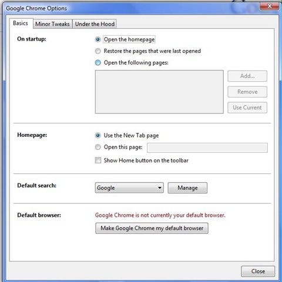The width and height of the screenshot is (282, 282).
Task: Select Open the following pages option
Action: click(x=98, y=63)
